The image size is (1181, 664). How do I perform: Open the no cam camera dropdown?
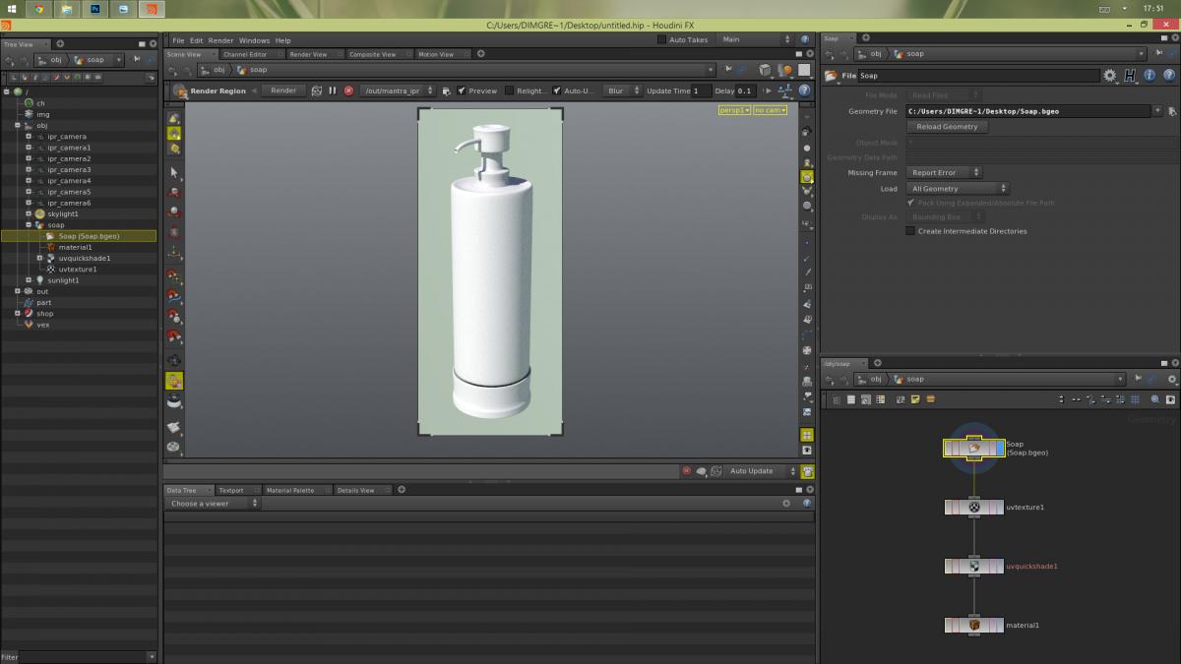pyautogui.click(x=771, y=110)
